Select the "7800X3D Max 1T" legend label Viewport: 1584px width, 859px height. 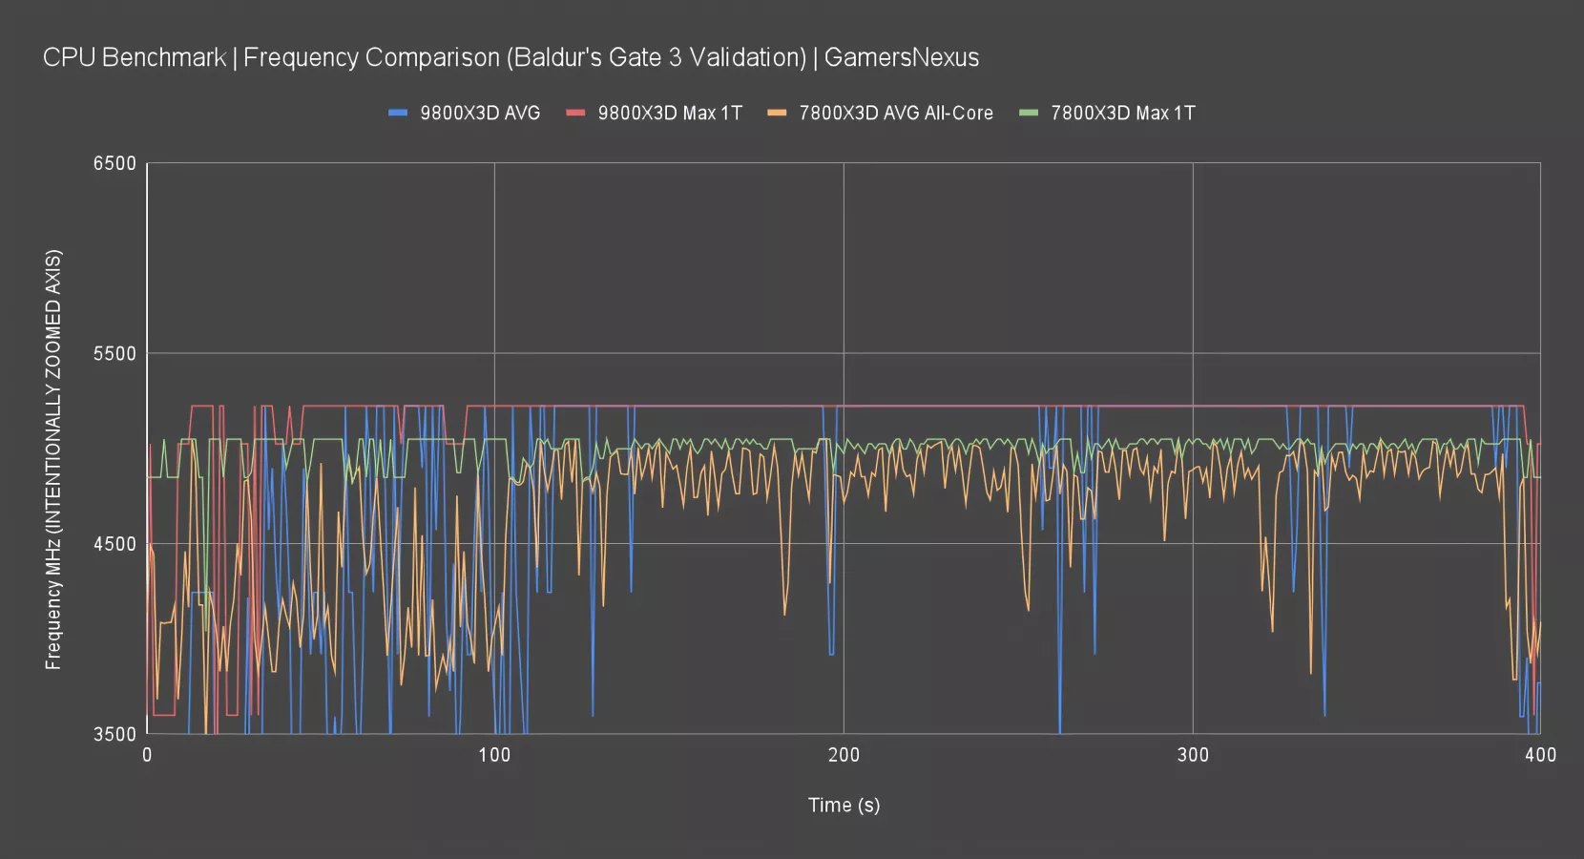tap(1122, 113)
